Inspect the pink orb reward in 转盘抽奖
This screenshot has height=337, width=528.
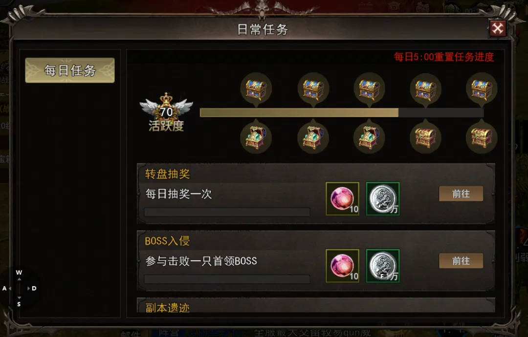(342, 198)
